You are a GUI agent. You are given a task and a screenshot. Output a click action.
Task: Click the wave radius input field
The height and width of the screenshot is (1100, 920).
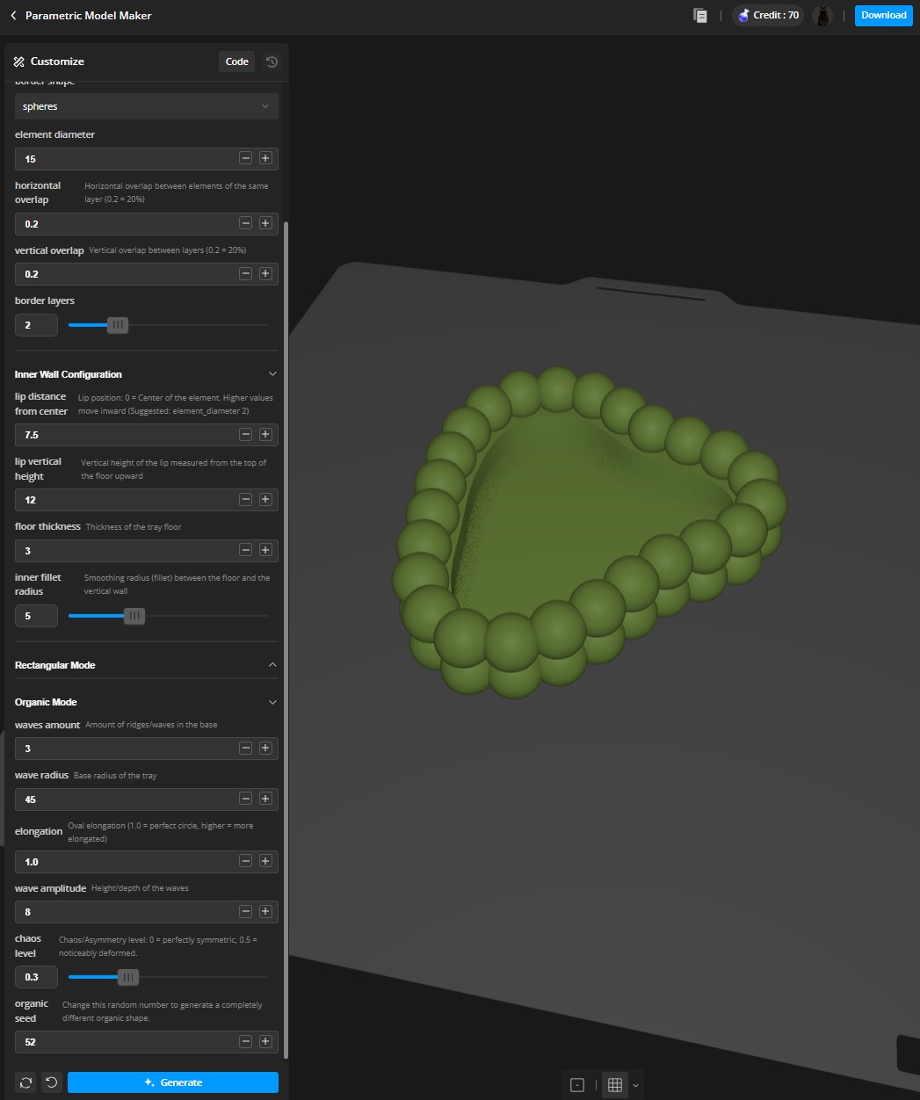[147, 800]
